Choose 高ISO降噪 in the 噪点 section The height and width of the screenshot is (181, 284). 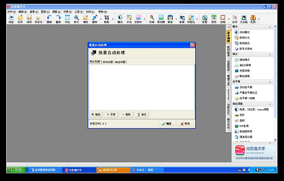click(x=245, y=66)
